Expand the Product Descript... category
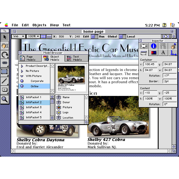Viewport: 179px width, 179px height. pos(22,66)
